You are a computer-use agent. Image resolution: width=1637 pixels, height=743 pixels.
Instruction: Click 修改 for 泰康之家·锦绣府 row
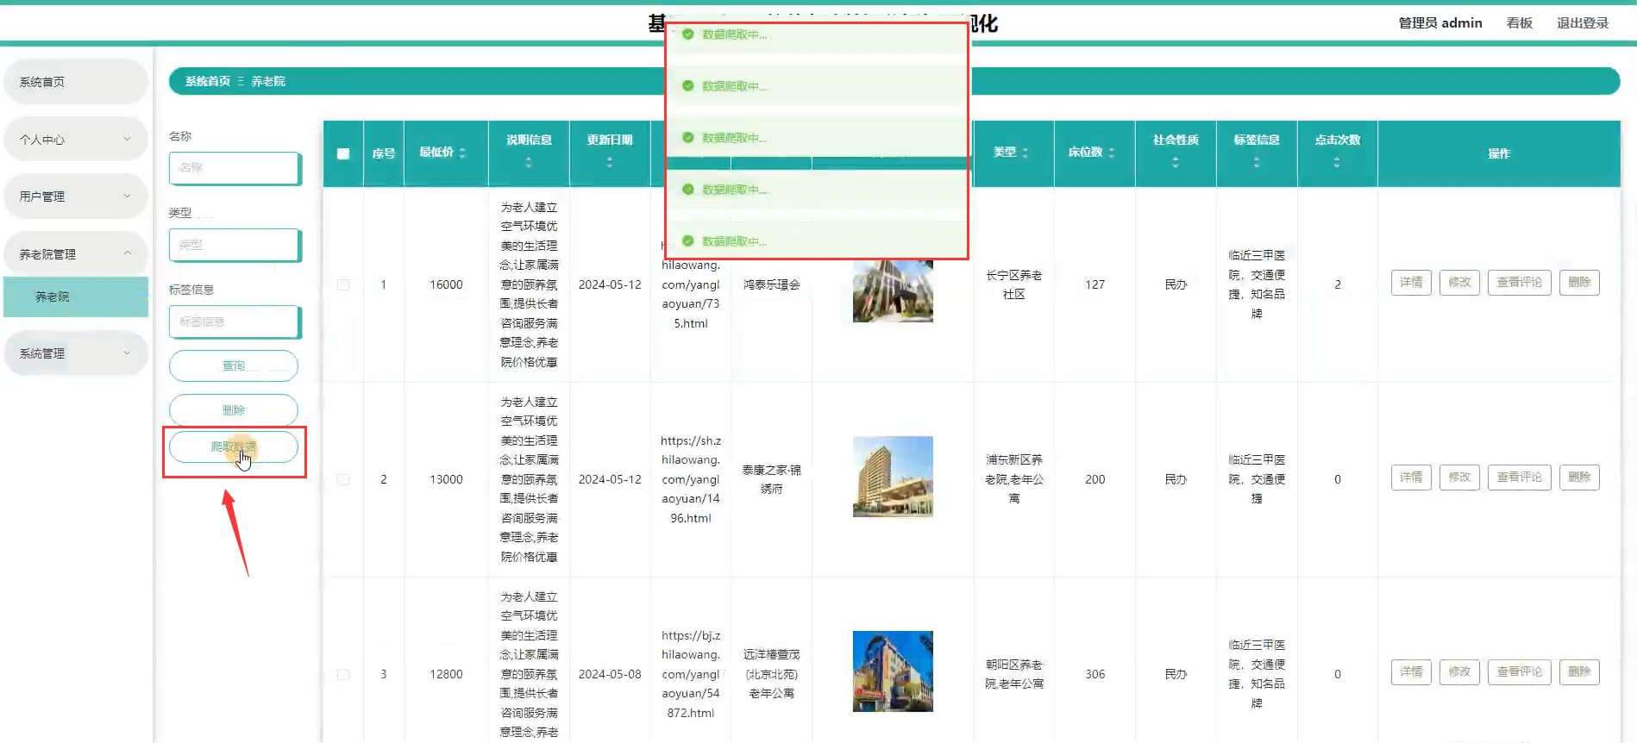1459,478
